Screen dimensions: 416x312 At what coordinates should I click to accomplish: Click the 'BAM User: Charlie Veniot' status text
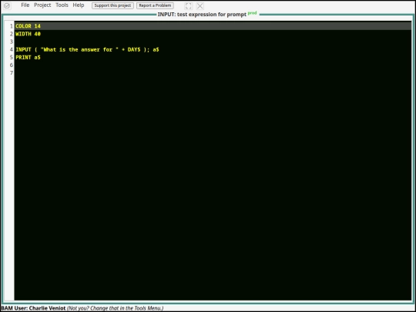click(33, 308)
